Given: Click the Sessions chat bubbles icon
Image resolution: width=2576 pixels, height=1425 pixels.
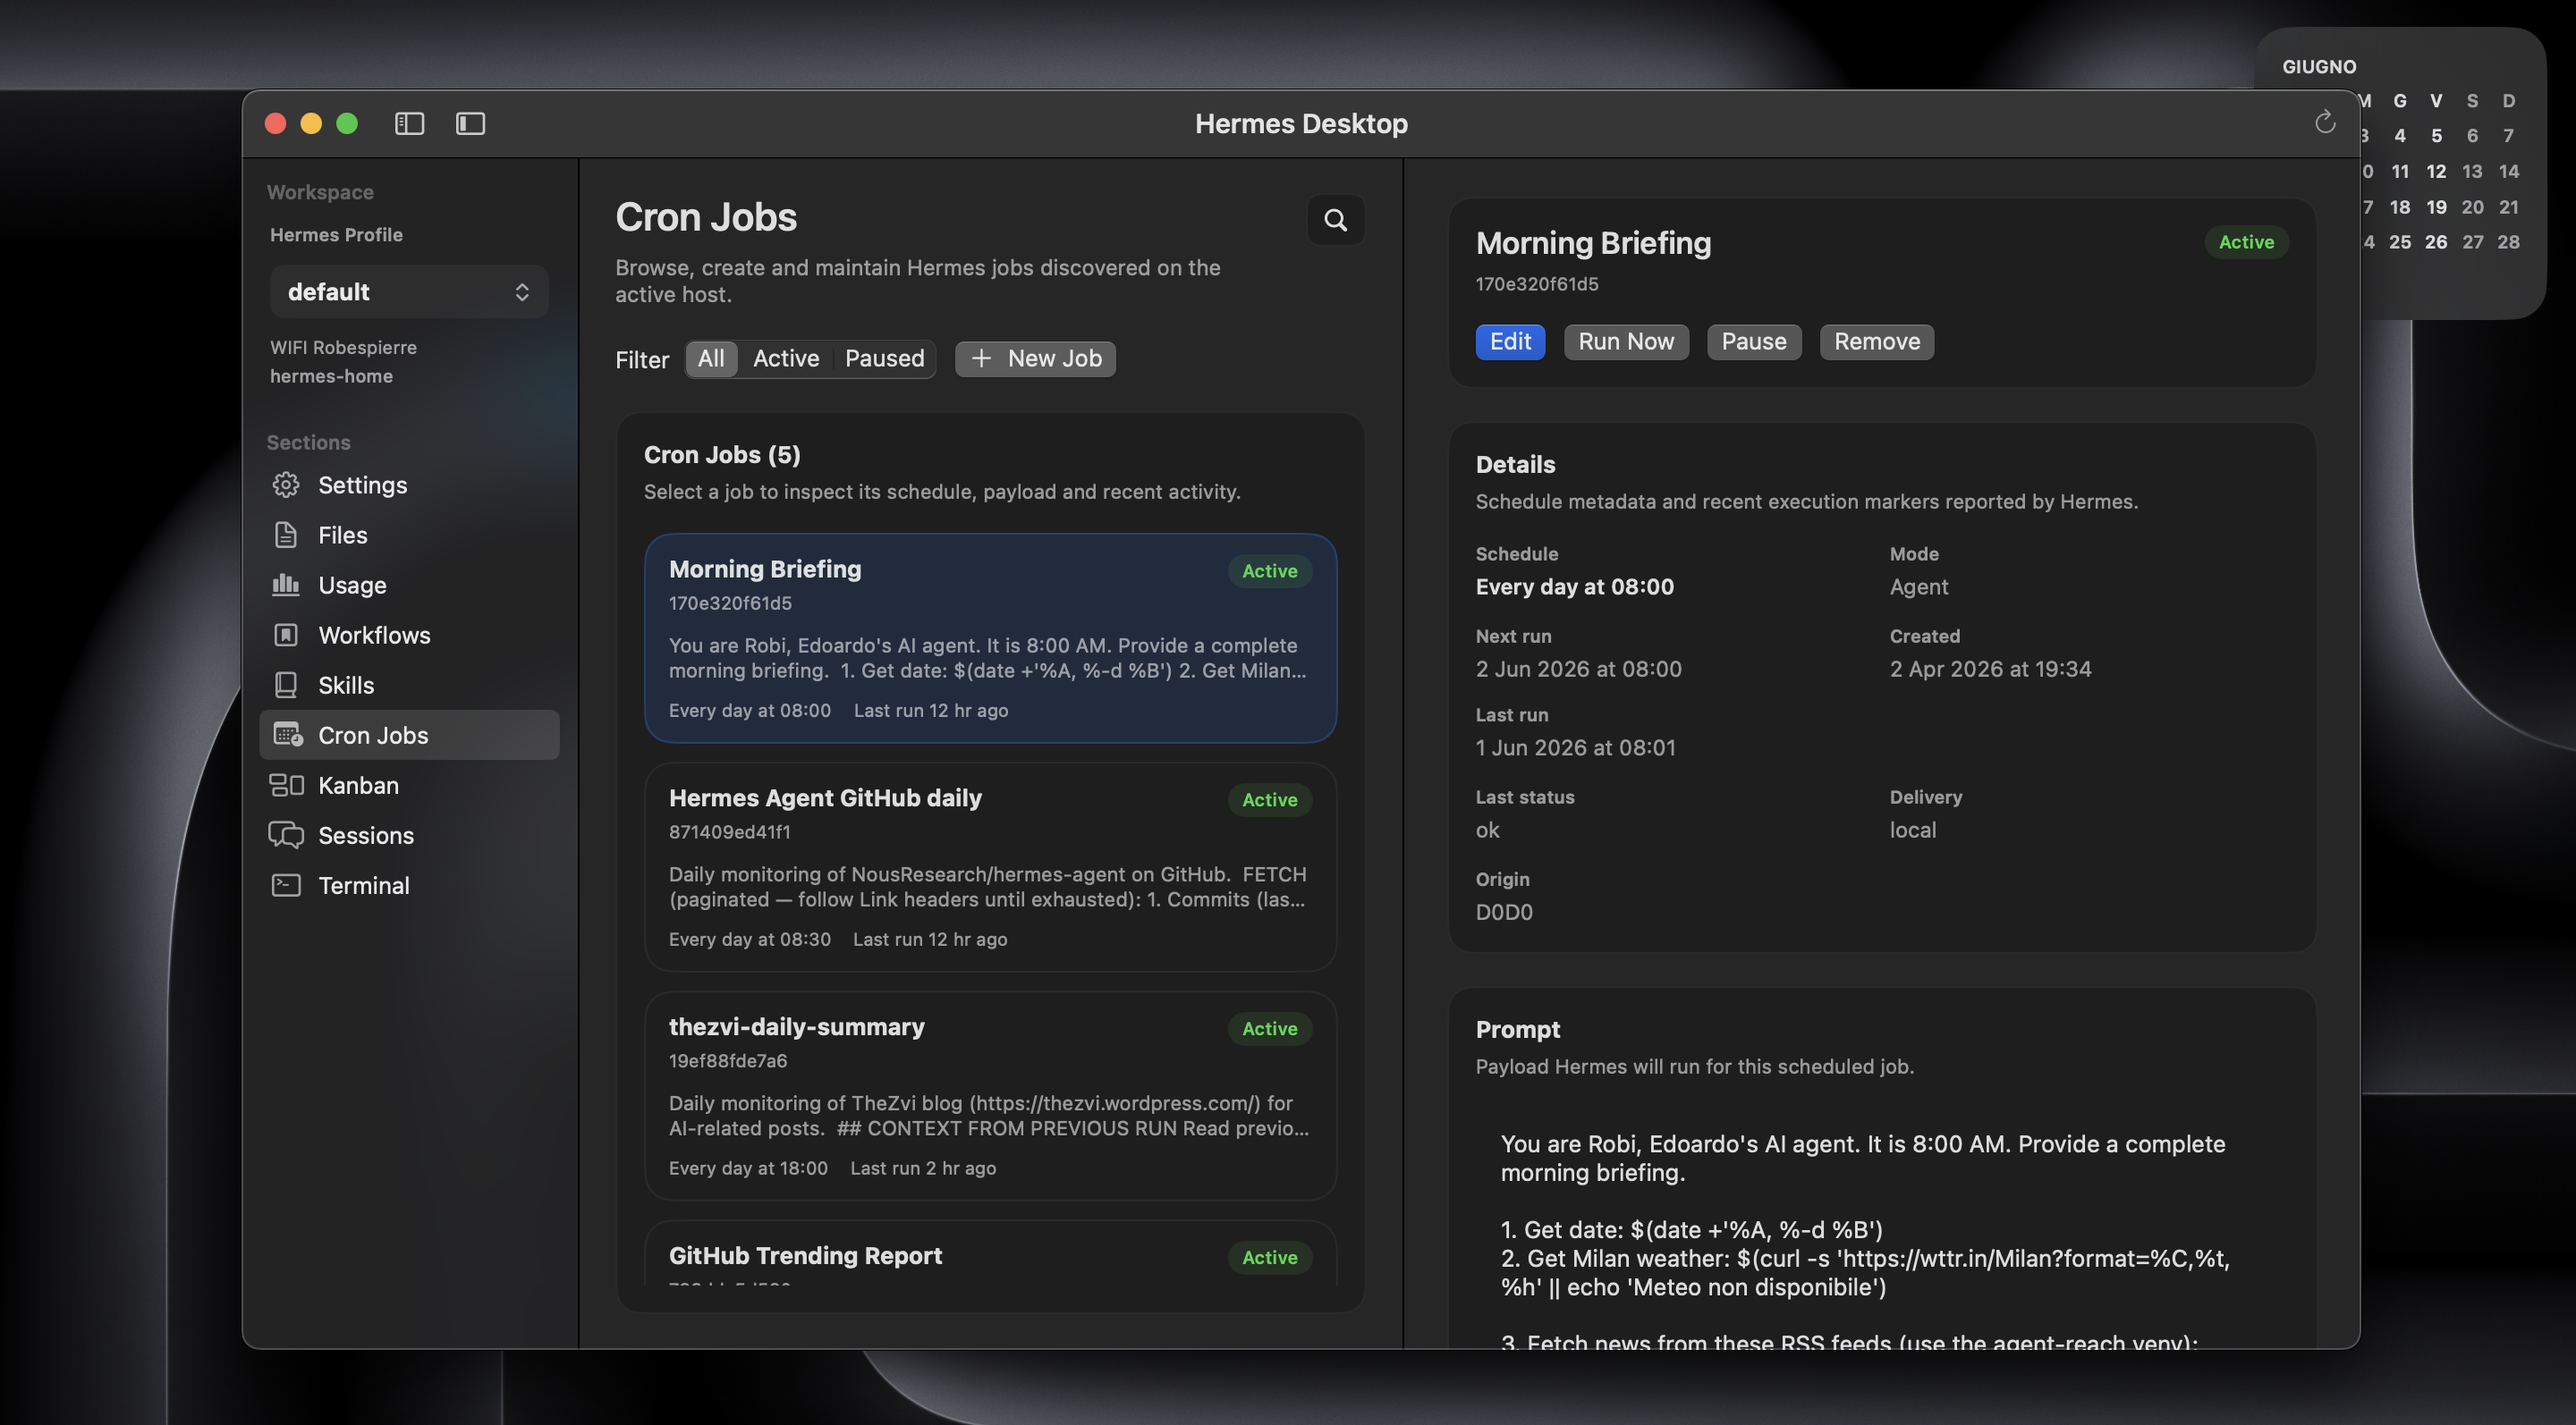Looking at the screenshot, I should (286, 835).
